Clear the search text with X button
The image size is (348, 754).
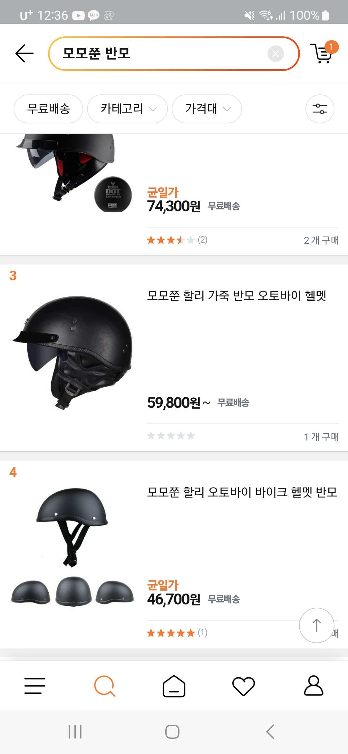point(275,53)
